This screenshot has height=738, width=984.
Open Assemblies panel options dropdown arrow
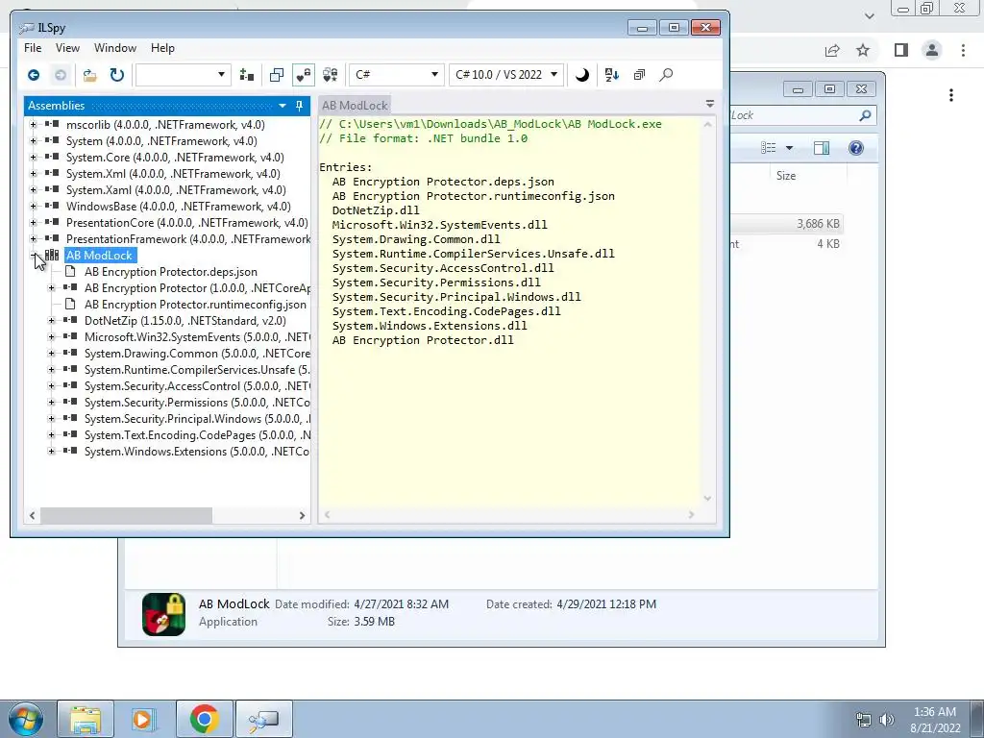[x=283, y=106]
